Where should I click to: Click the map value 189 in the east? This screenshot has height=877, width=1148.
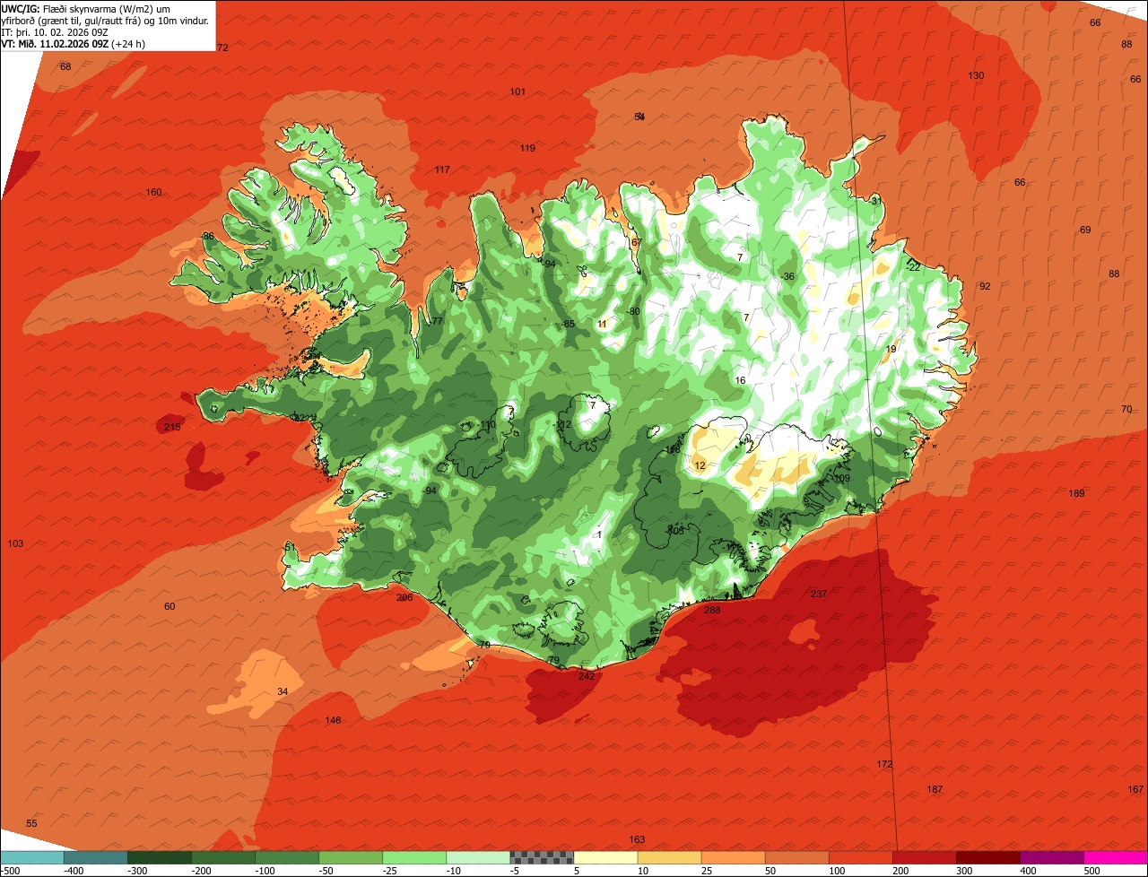tap(1077, 493)
